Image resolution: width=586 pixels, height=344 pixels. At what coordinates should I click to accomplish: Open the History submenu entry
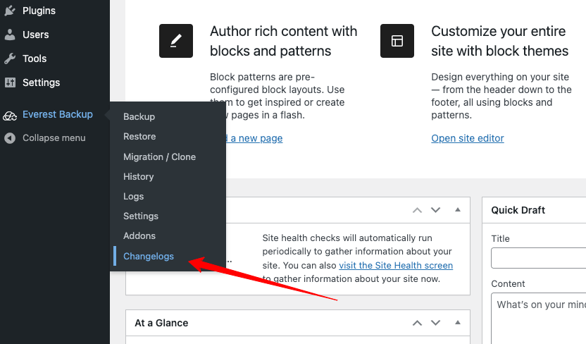pos(138,176)
